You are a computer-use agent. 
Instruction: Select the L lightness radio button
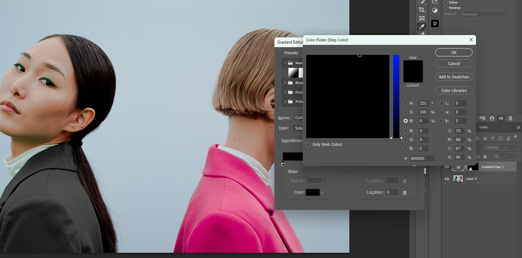(442, 103)
